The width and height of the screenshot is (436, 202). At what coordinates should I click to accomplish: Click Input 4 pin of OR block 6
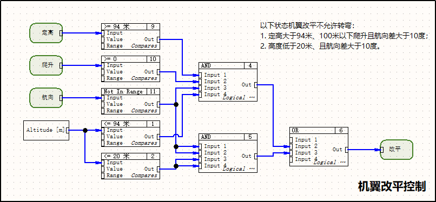tap(291, 159)
